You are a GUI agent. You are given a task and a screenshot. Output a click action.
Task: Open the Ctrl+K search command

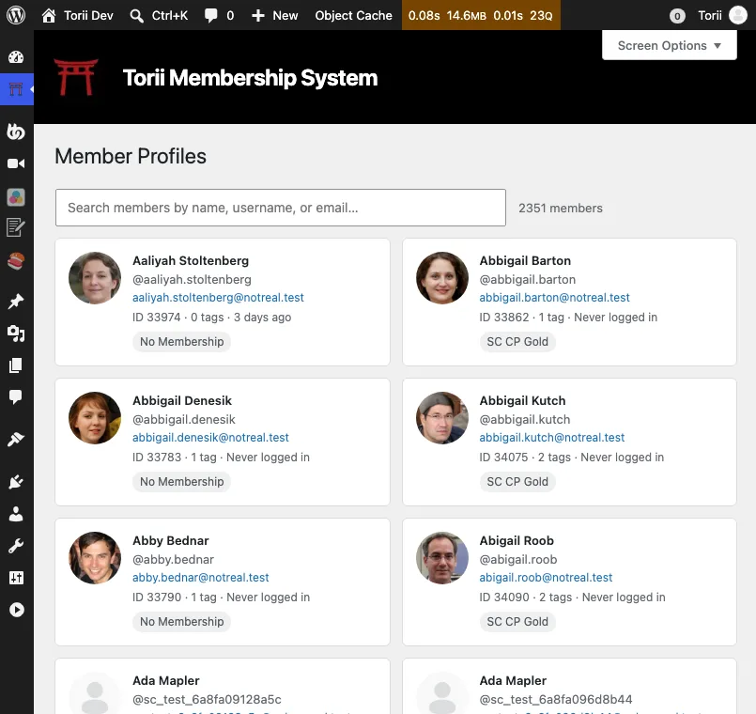[159, 15]
